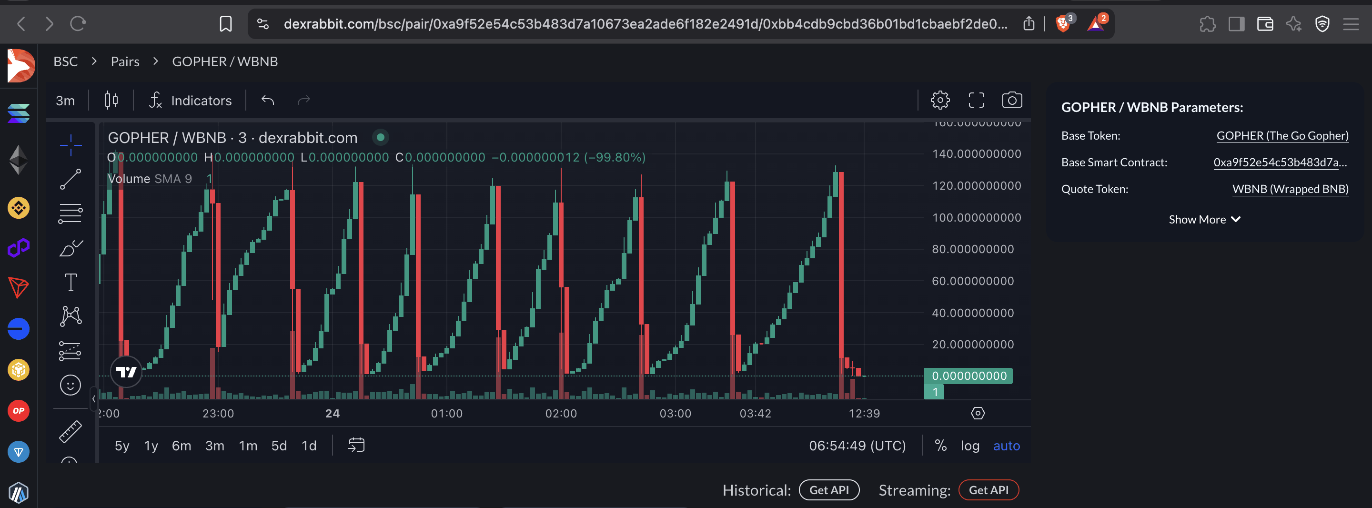The width and height of the screenshot is (1372, 508).
Task: Open chart settings gear
Action: coord(940,100)
